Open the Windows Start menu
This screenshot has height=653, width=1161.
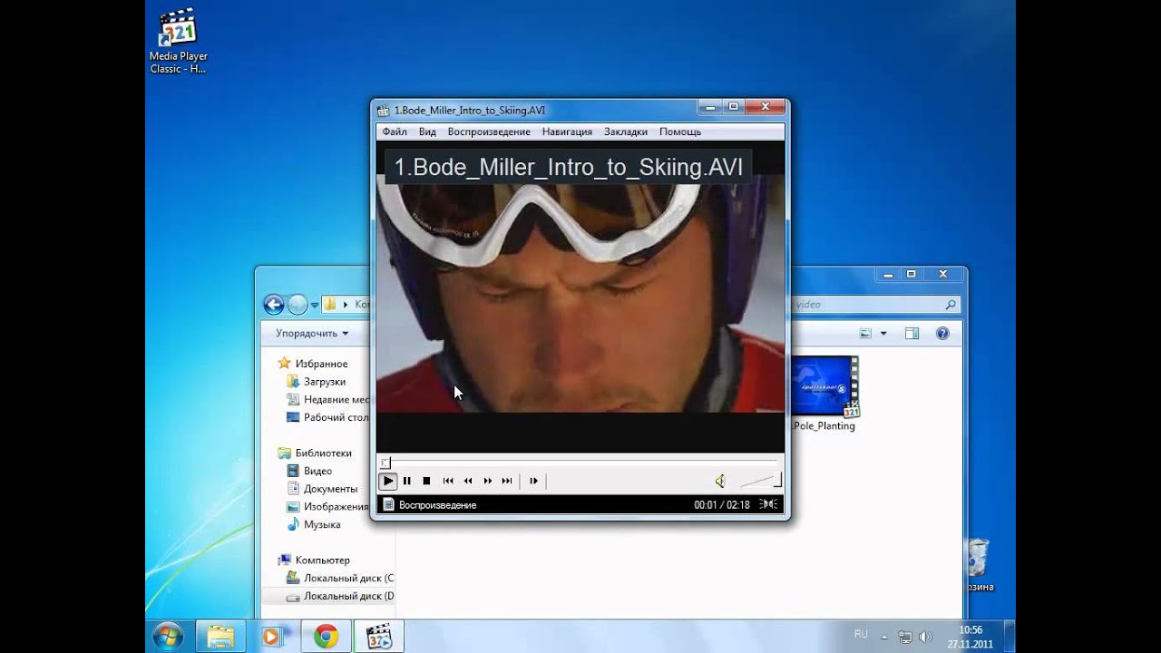168,637
